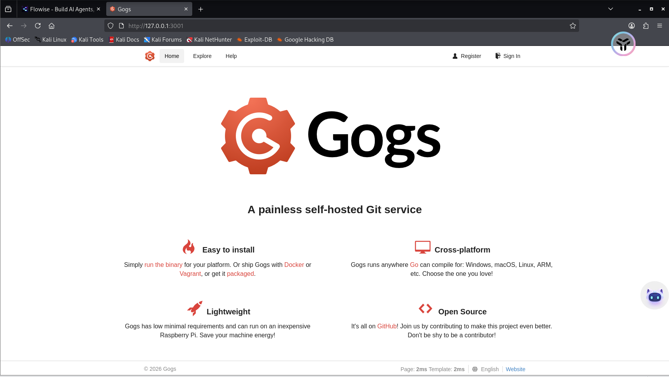669x377 pixels.
Task: Follow the Docker link
Action: click(x=294, y=265)
